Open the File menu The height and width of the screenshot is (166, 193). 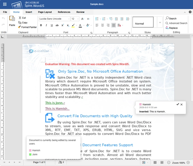5,12
